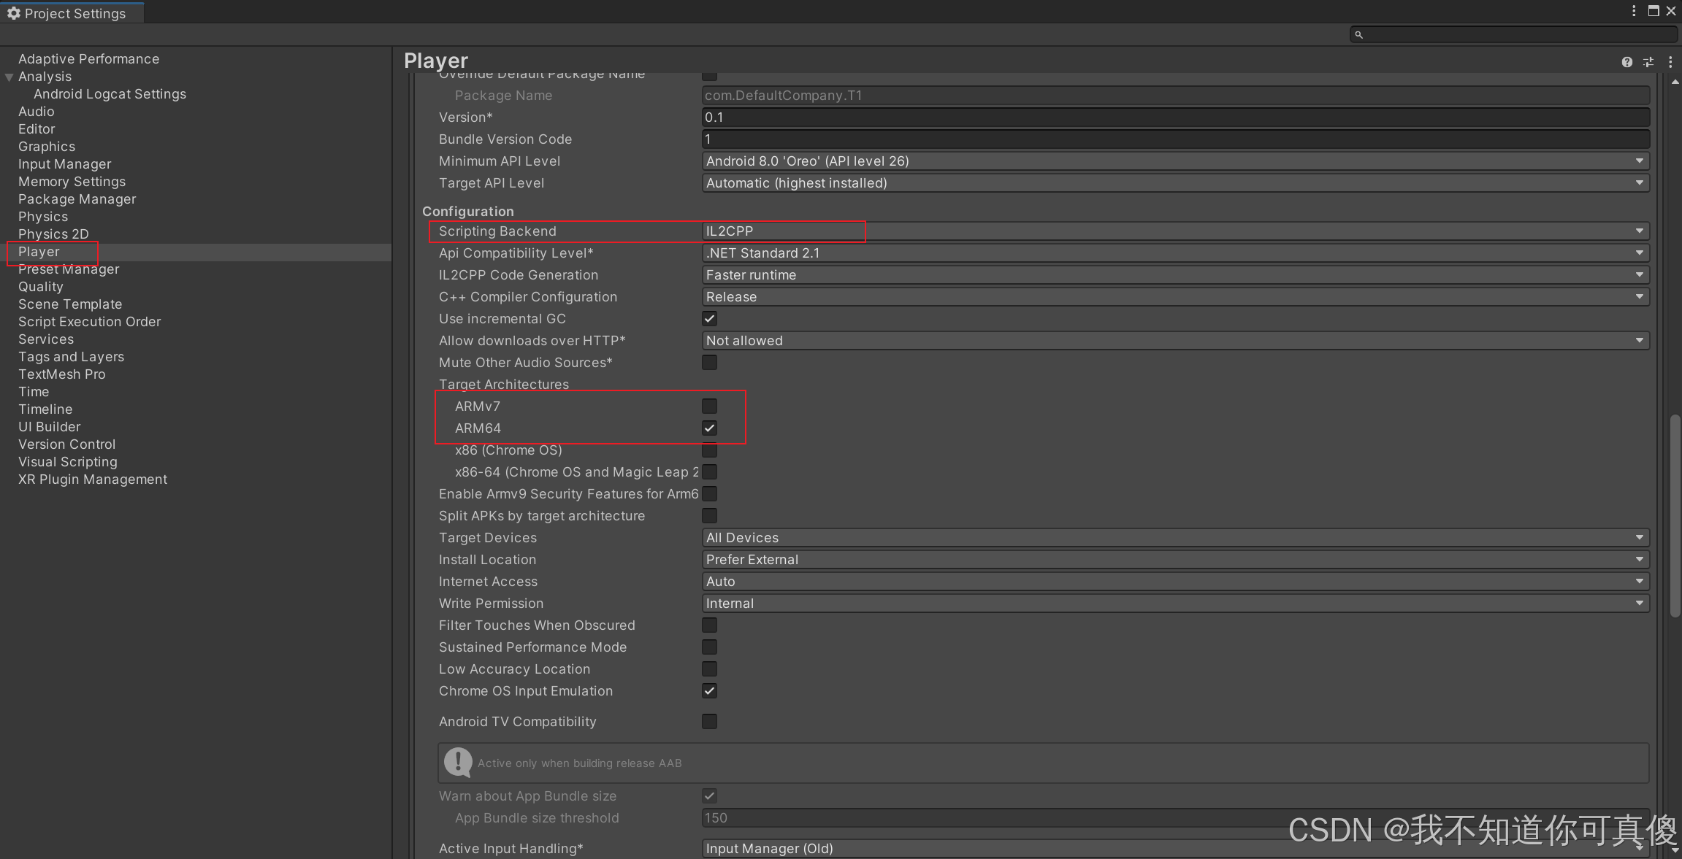Open the window's top three-dot options menu
This screenshot has height=859, width=1682.
pyautogui.click(x=1634, y=11)
